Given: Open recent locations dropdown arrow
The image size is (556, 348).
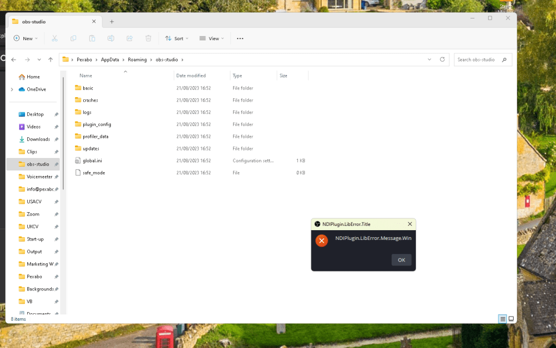Looking at the screenshot, I should [39, 60].
